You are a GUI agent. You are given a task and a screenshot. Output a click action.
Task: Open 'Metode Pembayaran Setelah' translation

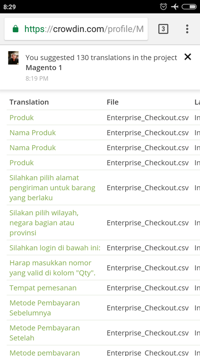(x=45, y=333)
